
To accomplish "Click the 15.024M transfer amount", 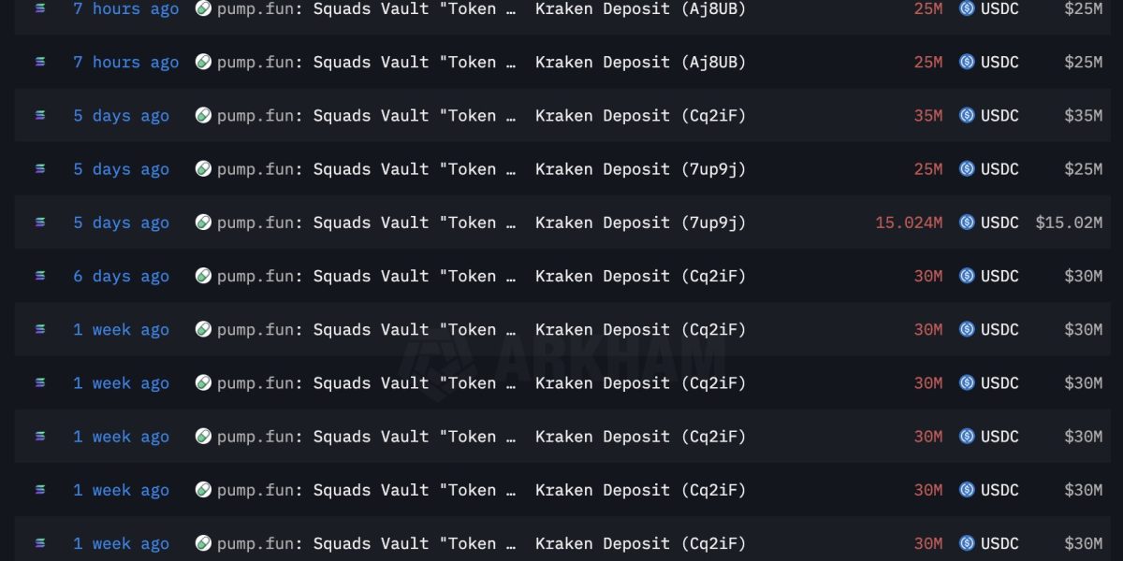I will click(x=909, y=223).
